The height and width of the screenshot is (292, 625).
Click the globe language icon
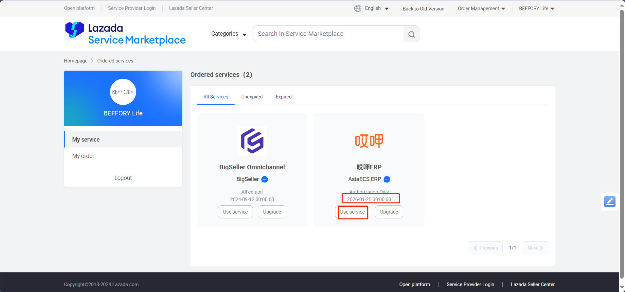(358, 8)
